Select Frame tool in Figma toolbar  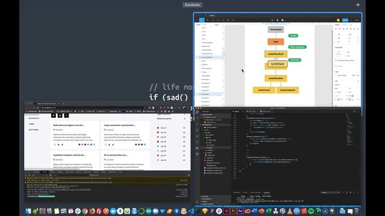pos(207,20)
